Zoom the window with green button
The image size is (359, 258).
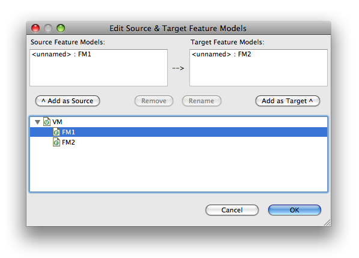click(61, 28)
